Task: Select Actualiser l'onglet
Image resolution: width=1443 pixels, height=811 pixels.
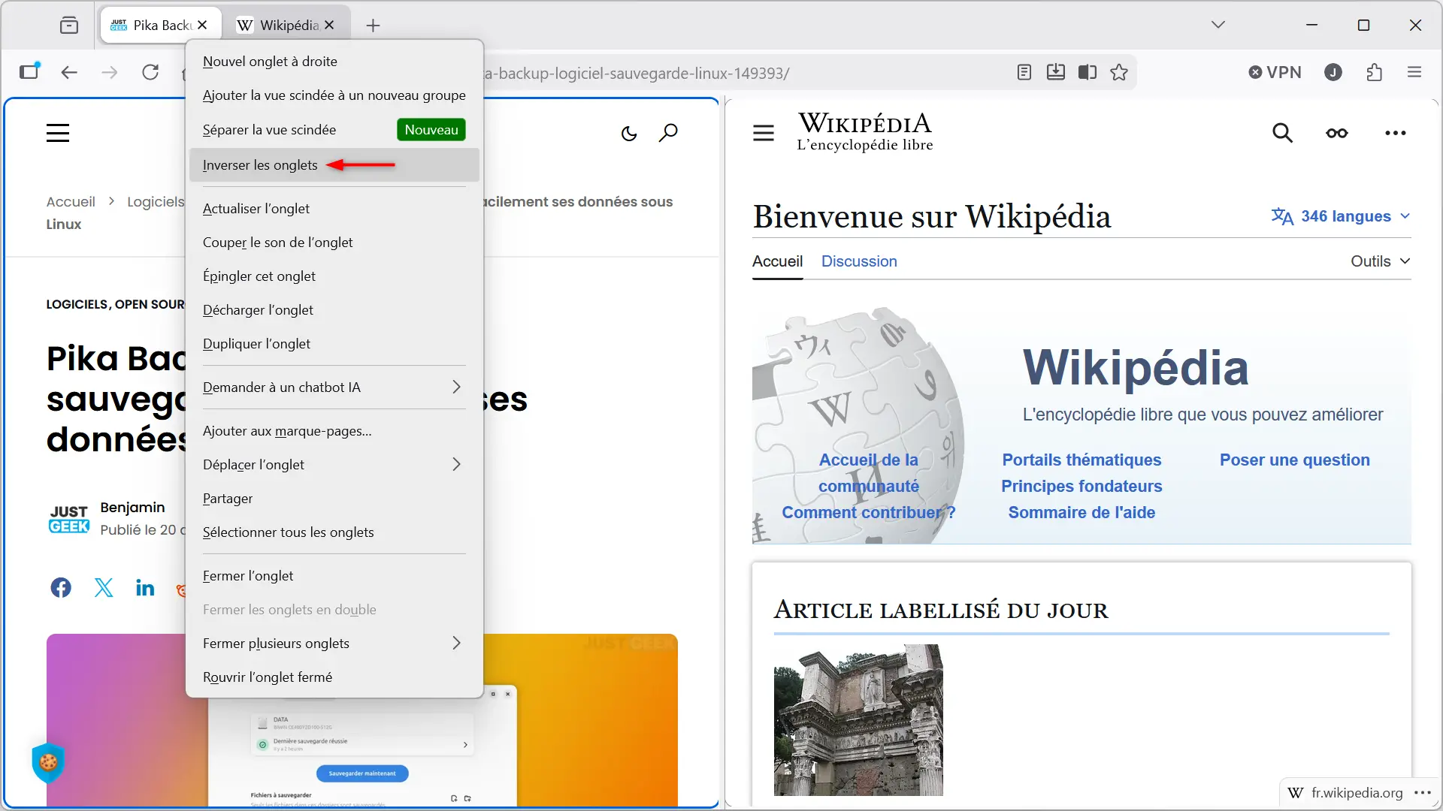Action: point(334,209)
